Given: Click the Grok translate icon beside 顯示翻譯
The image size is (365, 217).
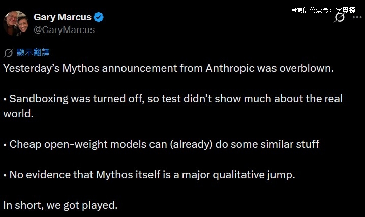Looking at the screenshot, I should click(x=8, y=53).
